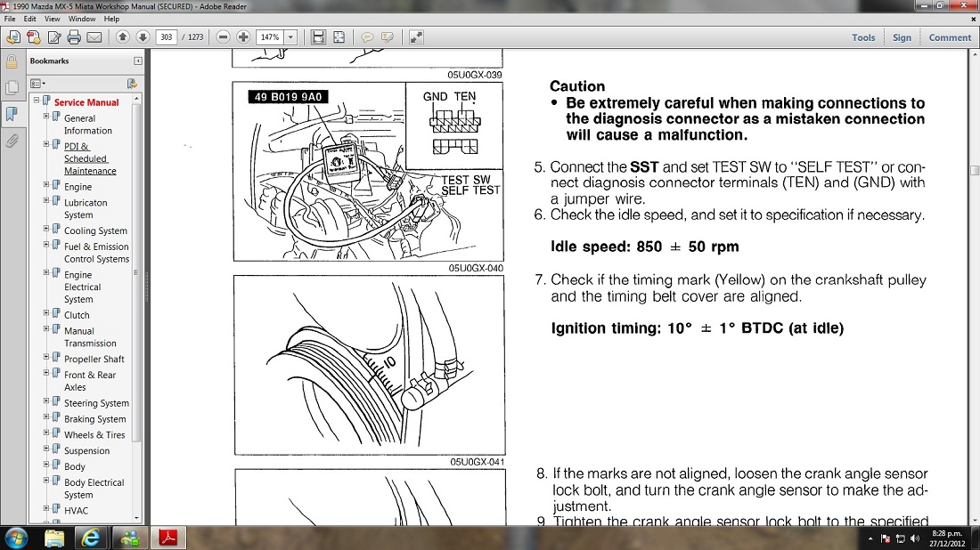This screenshot has width=980, height=550.
Task: Open the Clutch bookmark
Action: (77, 315)
